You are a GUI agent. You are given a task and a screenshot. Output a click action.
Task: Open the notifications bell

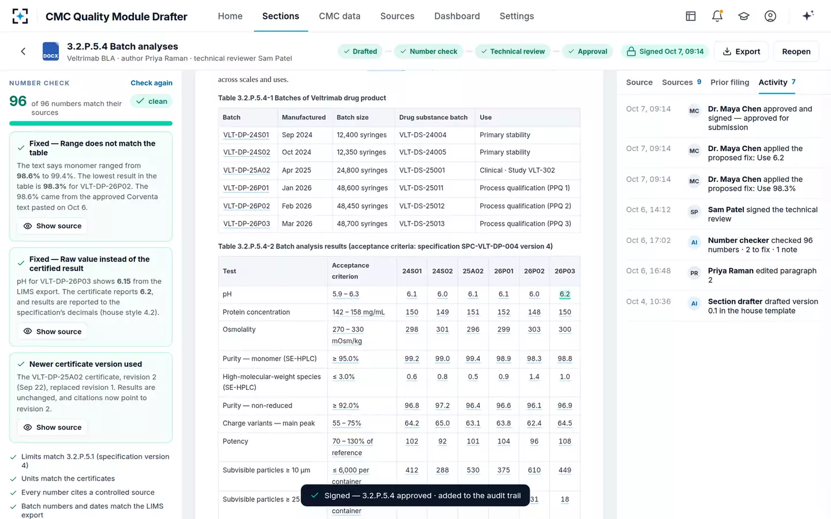[717, 16]
